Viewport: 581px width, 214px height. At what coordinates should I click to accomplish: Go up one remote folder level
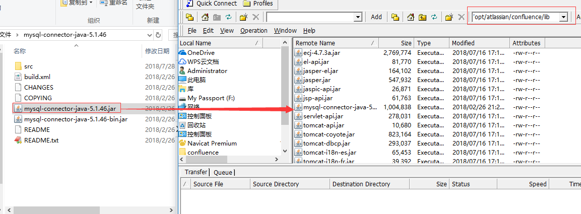coord(422,17)
